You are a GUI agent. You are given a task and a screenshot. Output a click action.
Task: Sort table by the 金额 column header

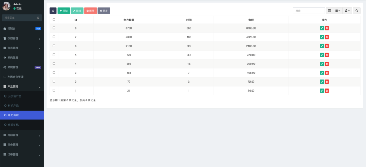point(251,20)
